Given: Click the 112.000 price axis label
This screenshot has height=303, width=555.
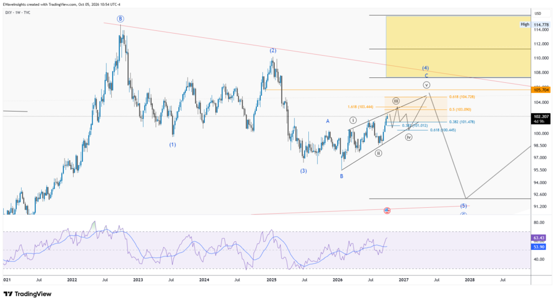Looking at the screenshot, I should tap(541, 44).
